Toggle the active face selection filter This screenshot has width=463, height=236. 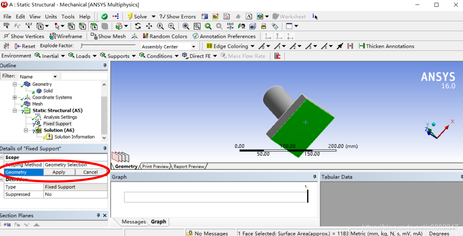94,26
